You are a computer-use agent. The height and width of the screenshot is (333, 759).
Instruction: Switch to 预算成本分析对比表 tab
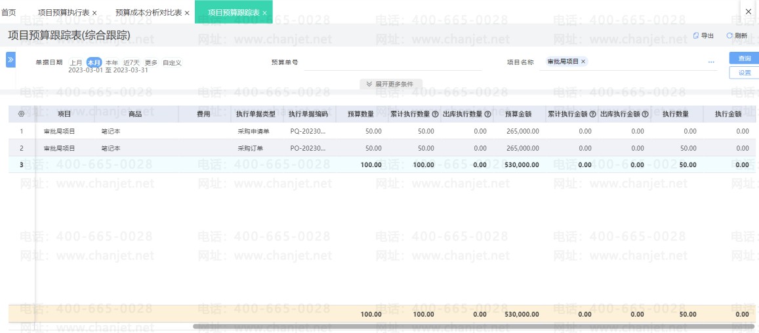point(149,12)
